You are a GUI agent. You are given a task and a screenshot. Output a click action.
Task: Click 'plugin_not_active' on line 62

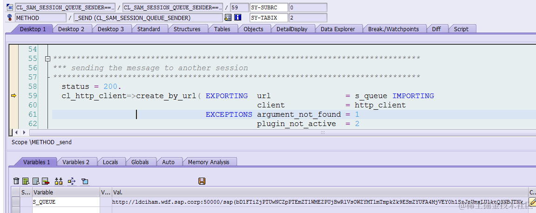[x=297, y=124]
